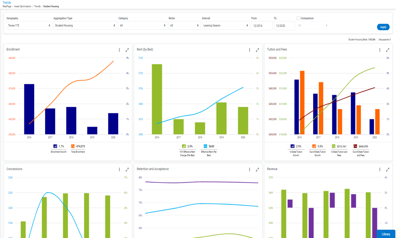
Task: Enable the Comparison checkbox
Action: (298, 19)
